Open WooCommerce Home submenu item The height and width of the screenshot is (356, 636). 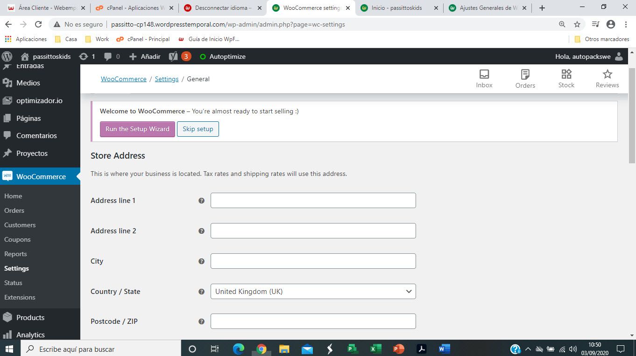tap(13, 196)
